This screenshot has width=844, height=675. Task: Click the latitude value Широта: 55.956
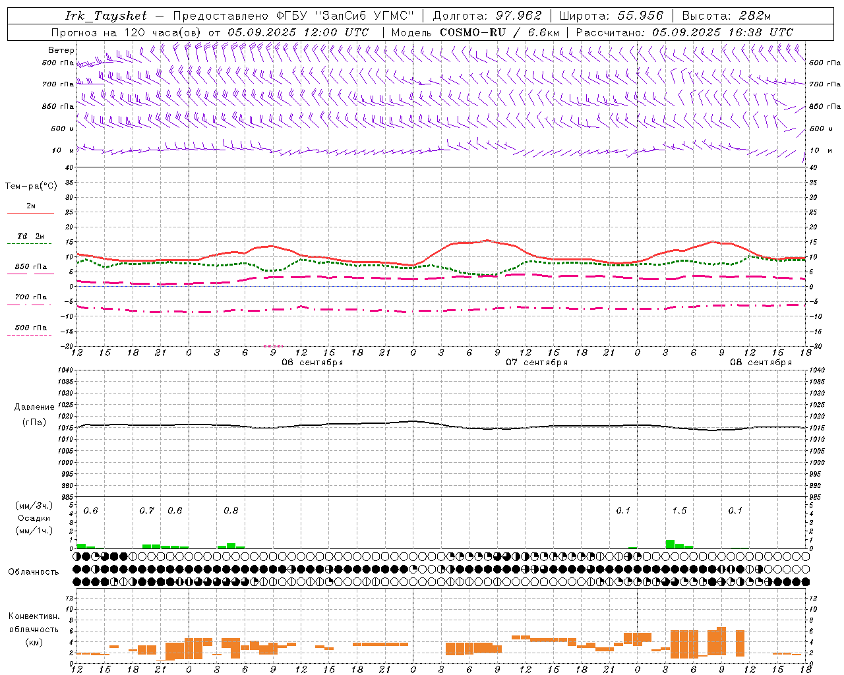[611, 16]
